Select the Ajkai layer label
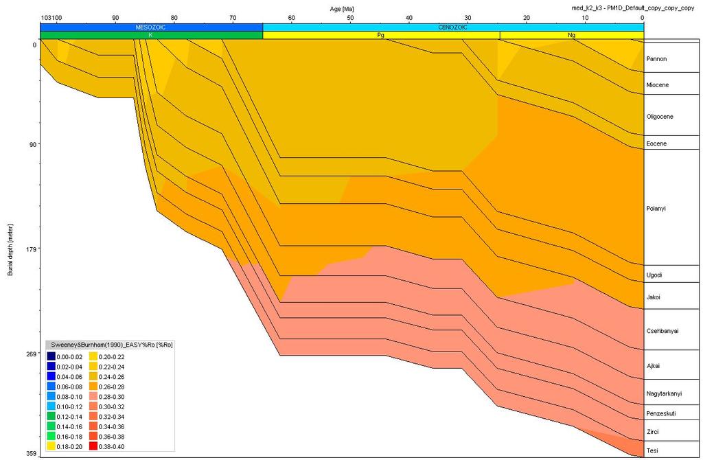703x460 pixels. click(653, 366)
